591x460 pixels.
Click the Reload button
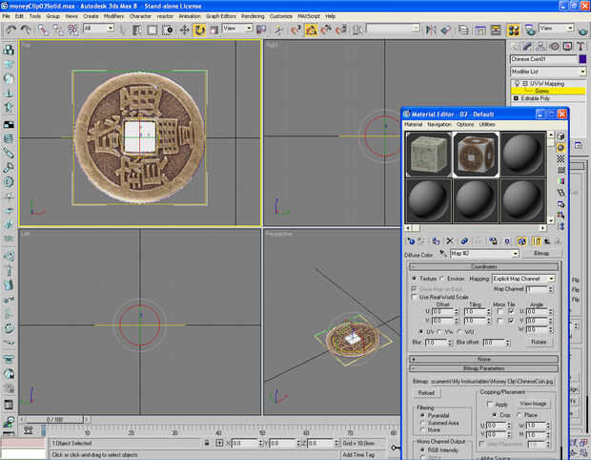coord(426,392)
